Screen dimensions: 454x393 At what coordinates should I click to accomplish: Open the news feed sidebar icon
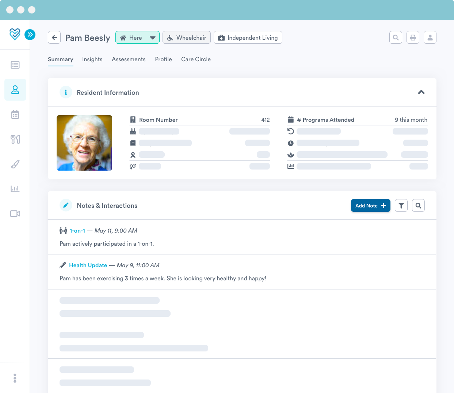click(x=15, y=65)
